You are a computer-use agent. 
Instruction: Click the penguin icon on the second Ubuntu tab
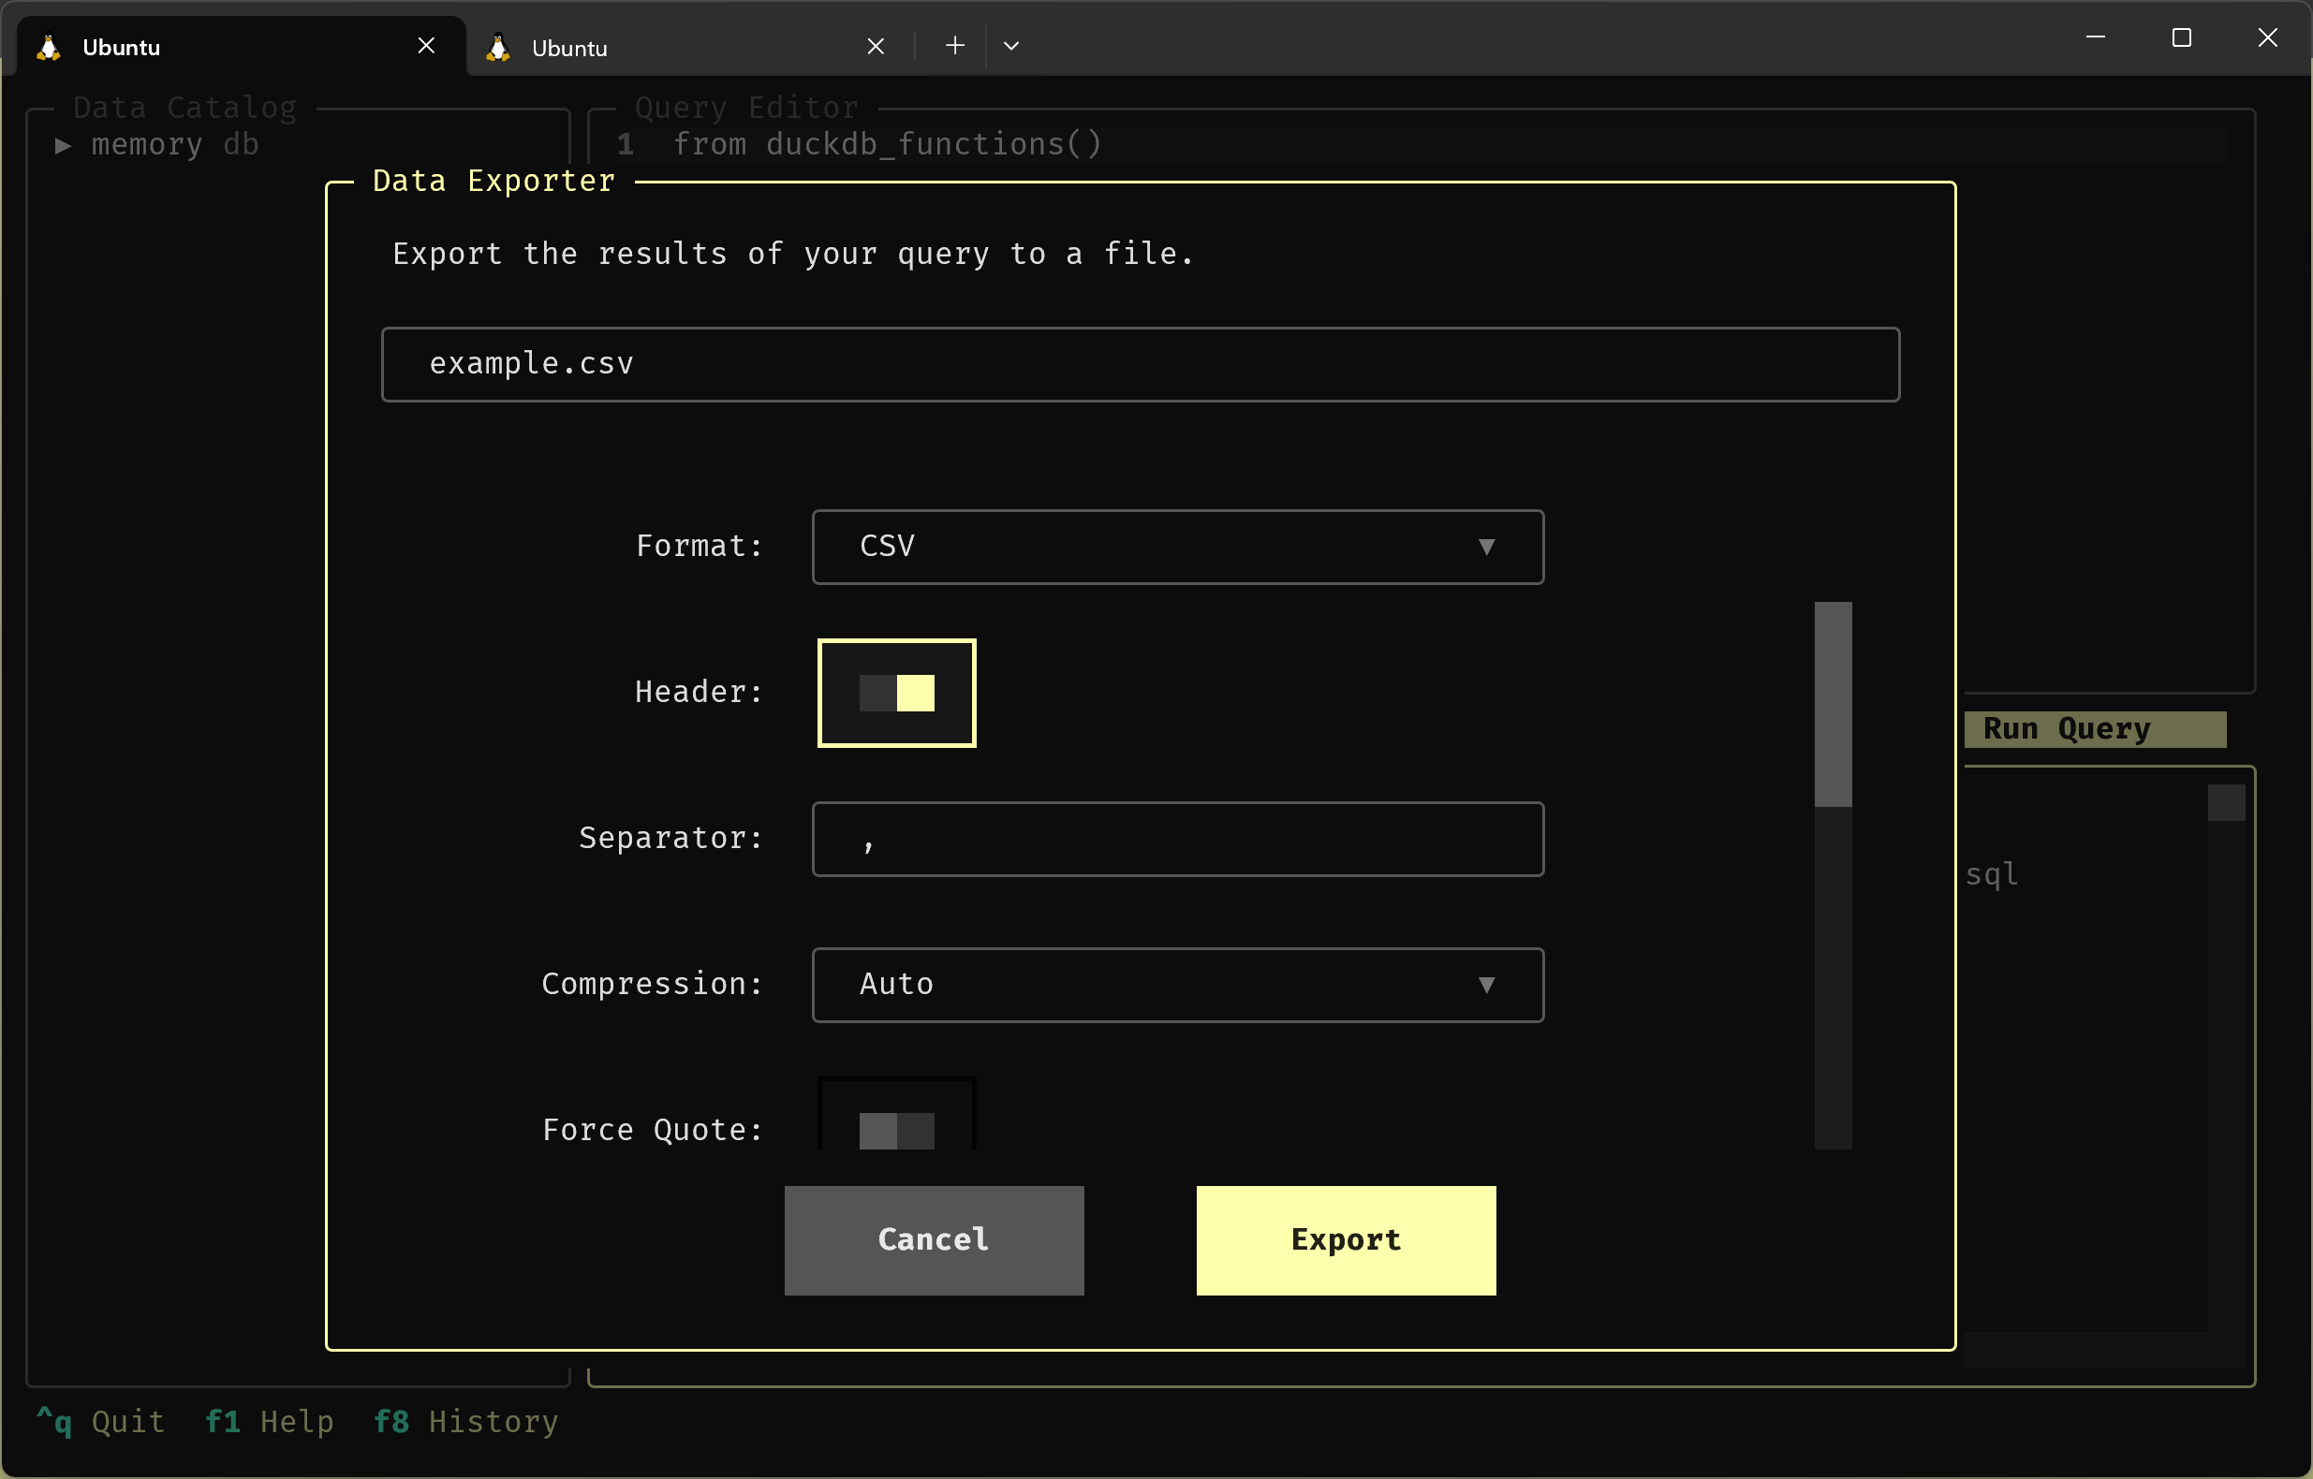coord(497,46)
